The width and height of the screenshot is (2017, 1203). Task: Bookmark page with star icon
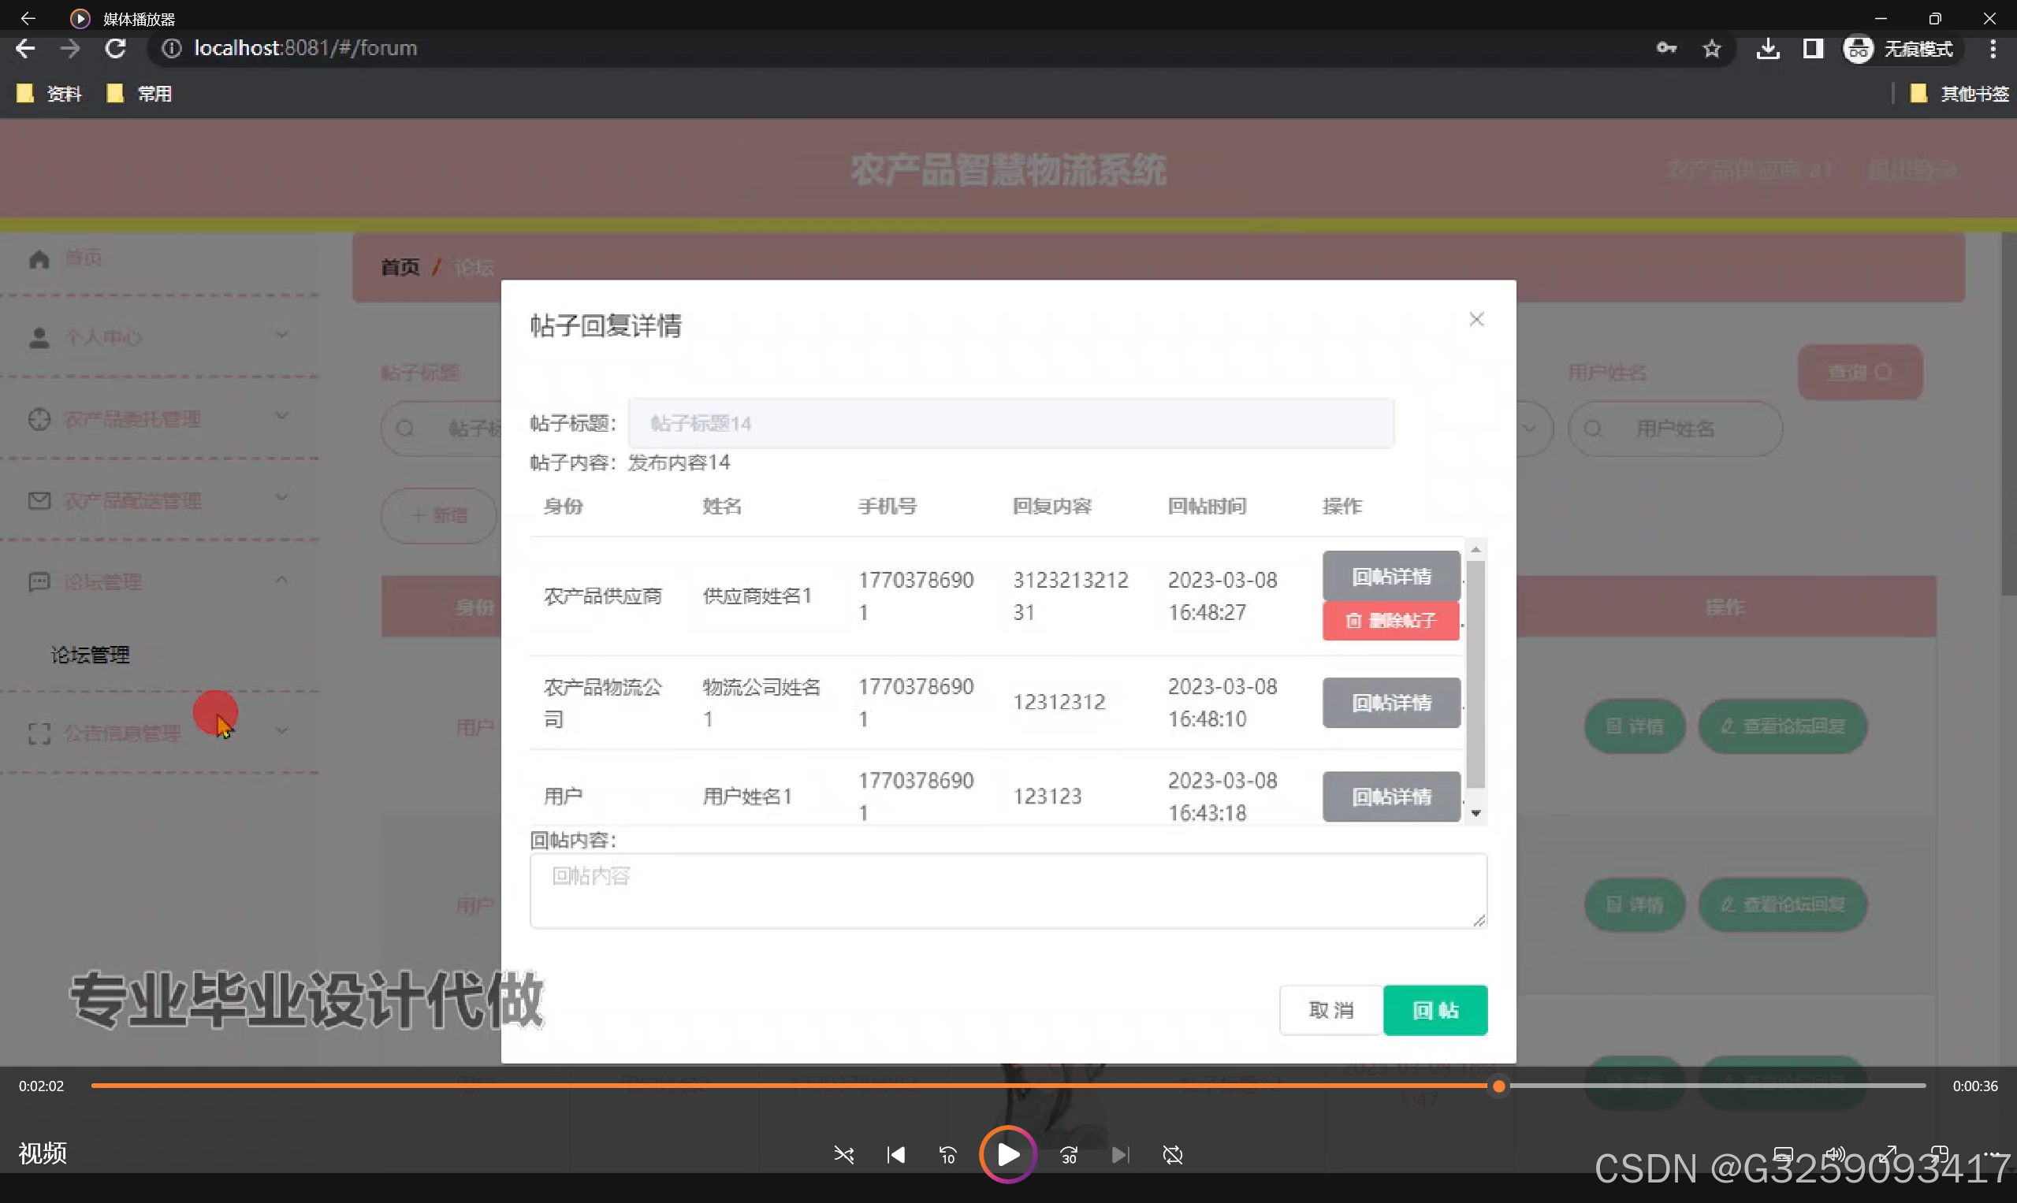point(1711,49)
